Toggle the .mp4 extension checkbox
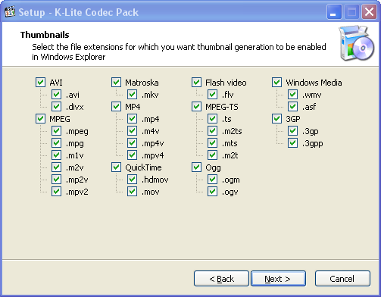Screen dimensions: 381x297 tap(132, 119)
